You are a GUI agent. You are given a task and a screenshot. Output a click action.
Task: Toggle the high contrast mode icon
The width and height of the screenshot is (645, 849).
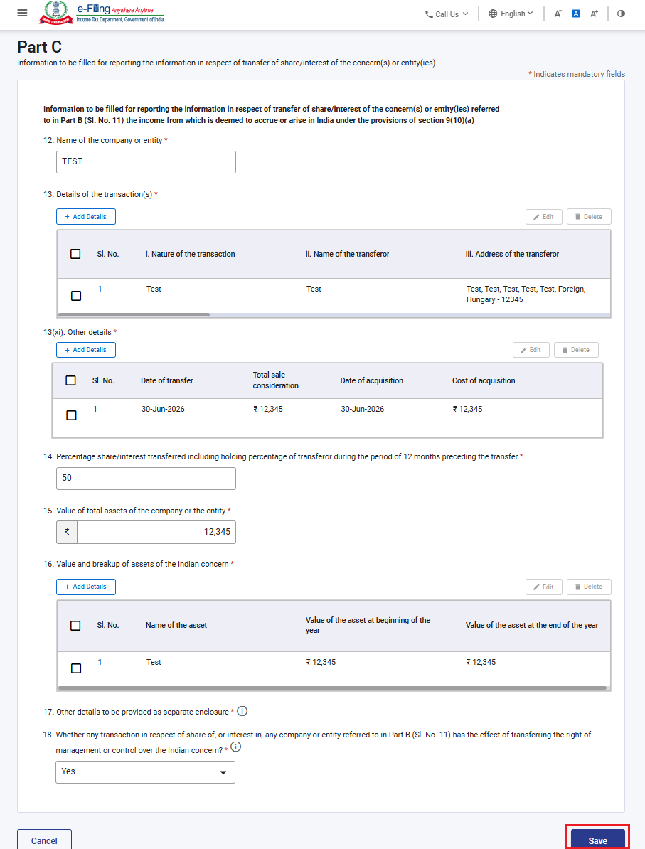[x=621, y=14]
